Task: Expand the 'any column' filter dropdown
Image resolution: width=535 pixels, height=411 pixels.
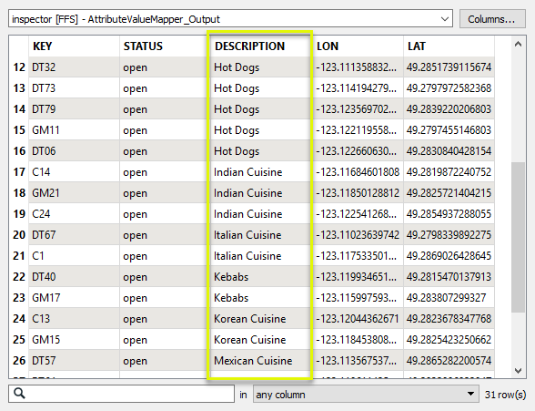Action: (366, 395)
